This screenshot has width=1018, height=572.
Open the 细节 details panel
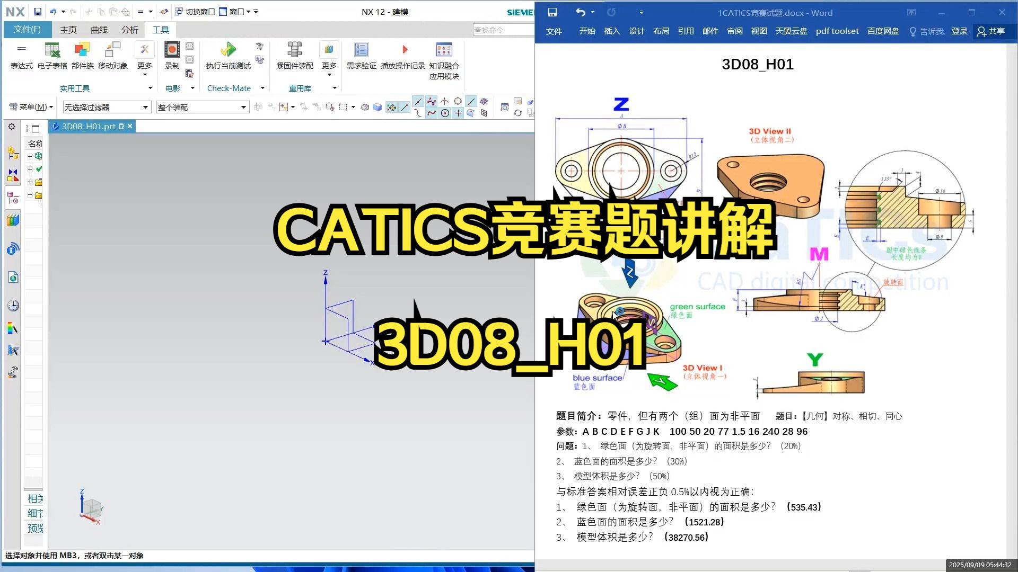35,513
